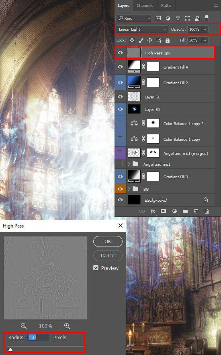Expand the Angel and mist group
Screen dimensions: 221x355
pyautogui.click(x=129, y=164)
